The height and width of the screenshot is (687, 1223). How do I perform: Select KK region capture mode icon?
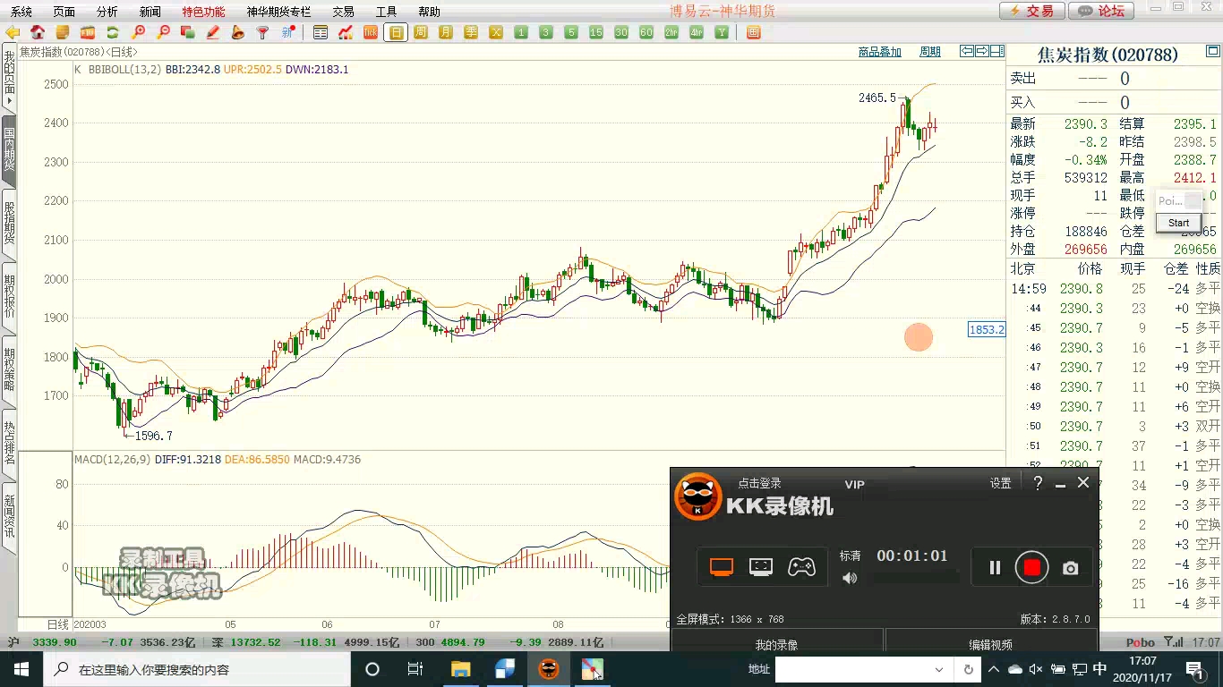click(761, 567)
